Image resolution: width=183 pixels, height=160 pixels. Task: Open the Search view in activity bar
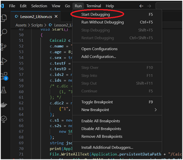coord(4,32)
